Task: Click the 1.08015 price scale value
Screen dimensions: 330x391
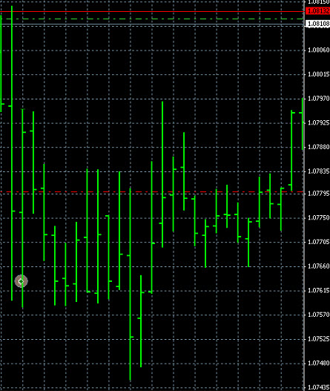Action: tap(319, 74)
